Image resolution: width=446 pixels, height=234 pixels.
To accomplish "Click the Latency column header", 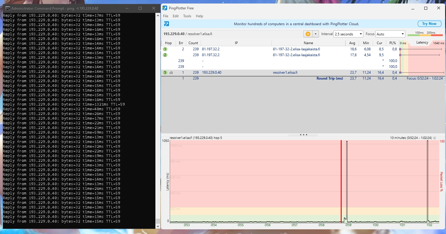I will [x=422, y=43].
